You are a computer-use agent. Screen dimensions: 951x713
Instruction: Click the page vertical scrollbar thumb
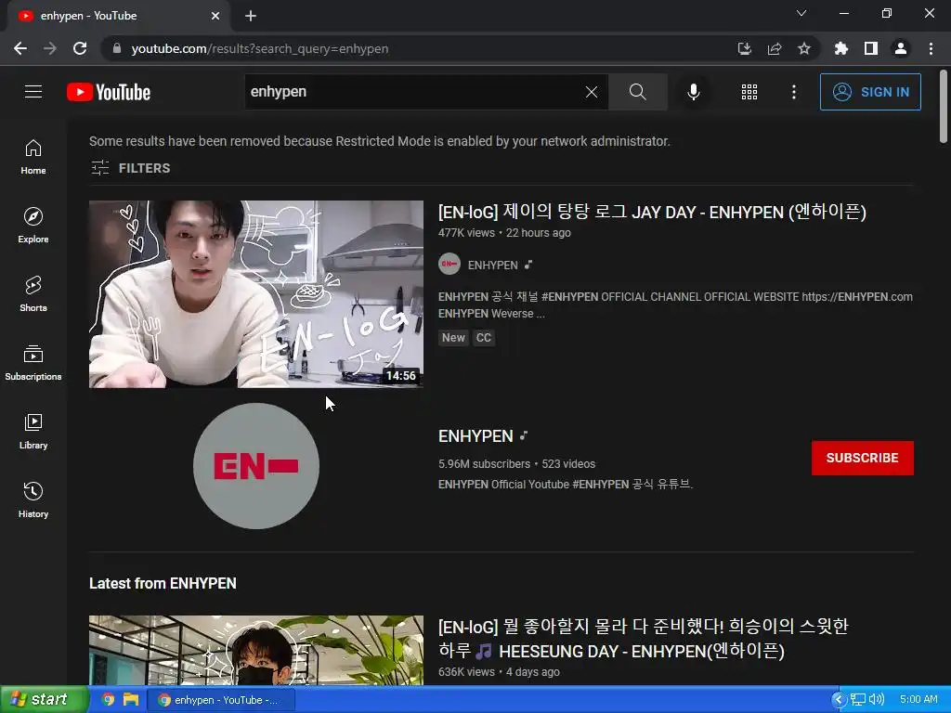pyautogui.click(x=944, y=106)
